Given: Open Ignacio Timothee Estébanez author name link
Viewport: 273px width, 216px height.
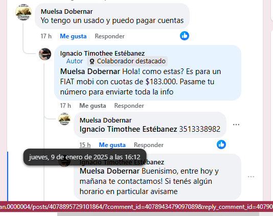Looking at the screenshot, I should [x=102, y=54].
